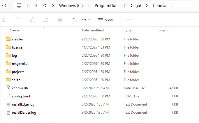Select the crawler folder icon

tap(8, 39)
